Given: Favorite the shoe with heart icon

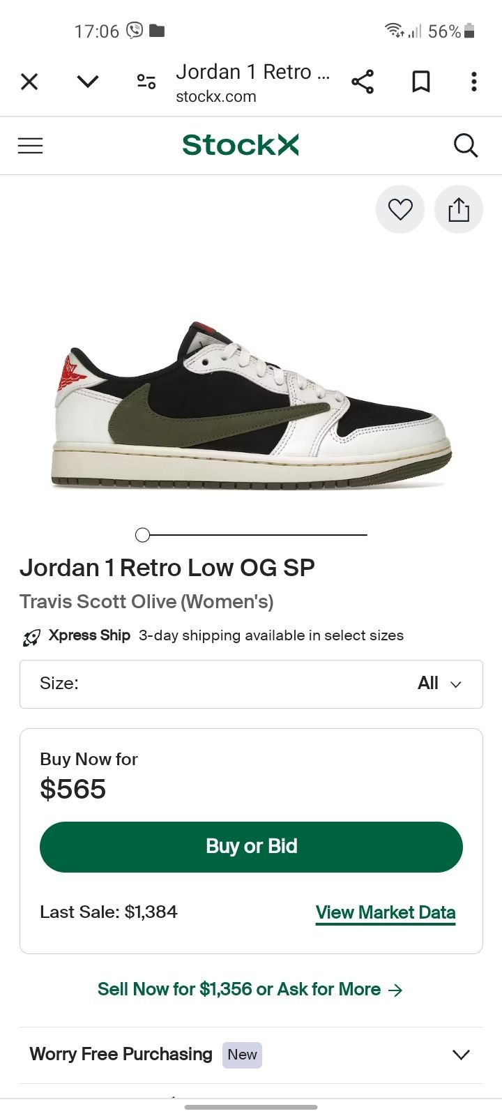Looking at the screenshot, I should click(x=400, y=209).
